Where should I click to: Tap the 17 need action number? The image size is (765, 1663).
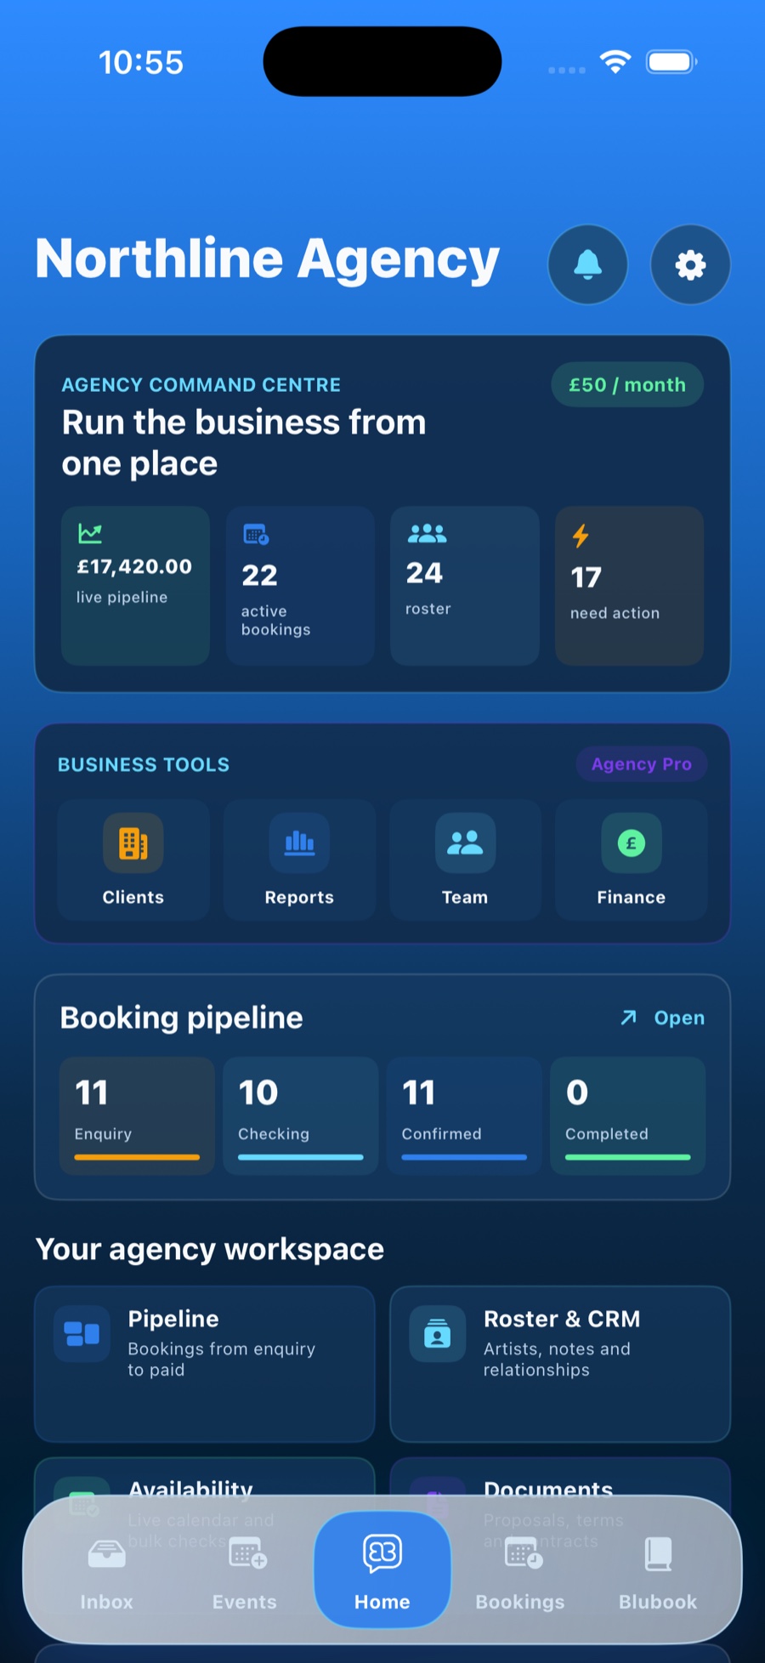586,577
